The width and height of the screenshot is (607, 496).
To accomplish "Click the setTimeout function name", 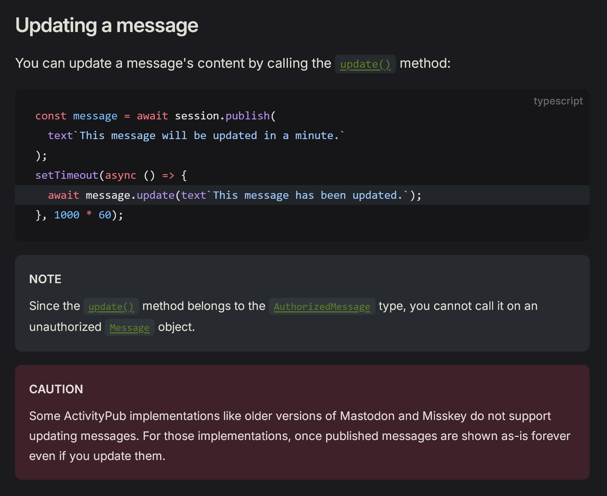I will [67, 175].
